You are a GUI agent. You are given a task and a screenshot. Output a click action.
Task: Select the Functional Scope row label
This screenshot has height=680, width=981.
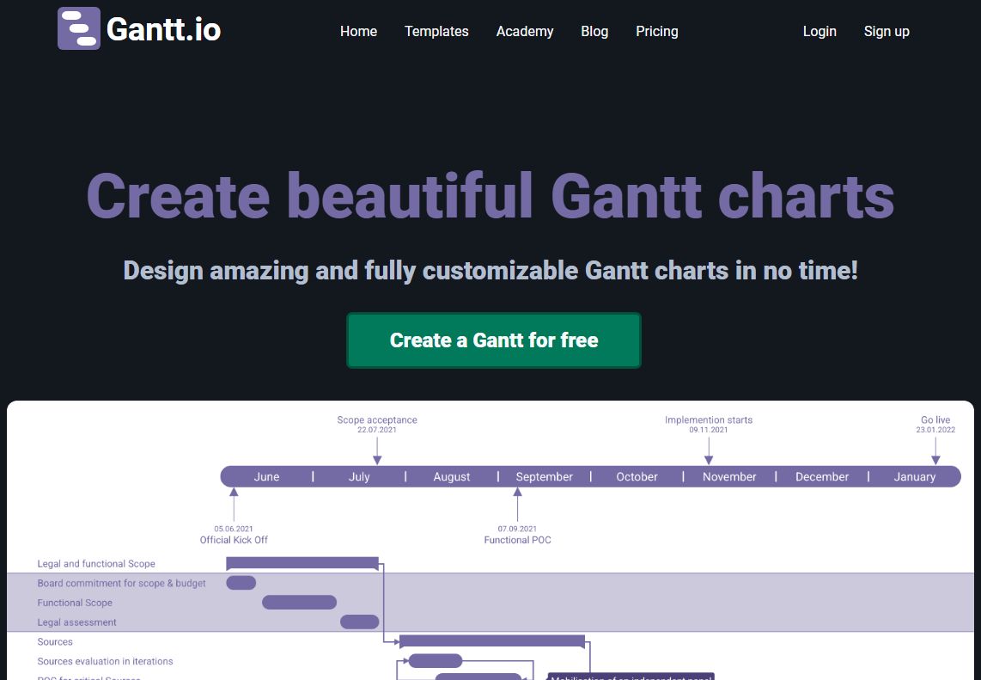tap(75, 603)
